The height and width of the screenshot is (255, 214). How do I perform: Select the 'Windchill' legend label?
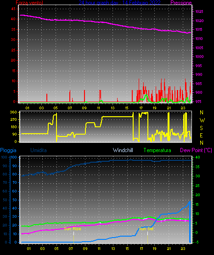tap(123, 150)
